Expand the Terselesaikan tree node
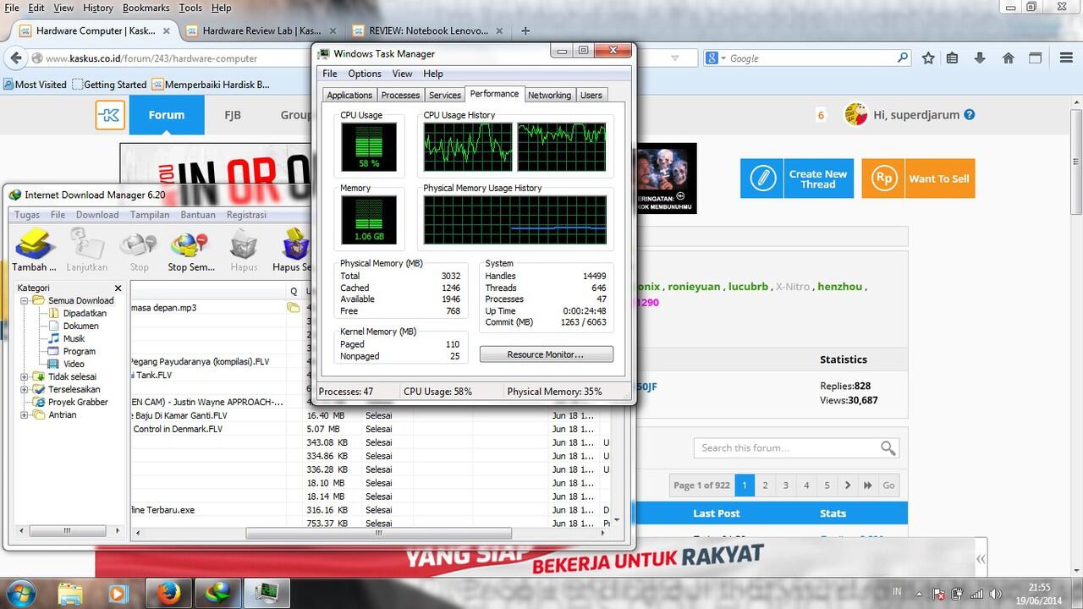This screenshot has width=1083, height=609. coord(25,389)
